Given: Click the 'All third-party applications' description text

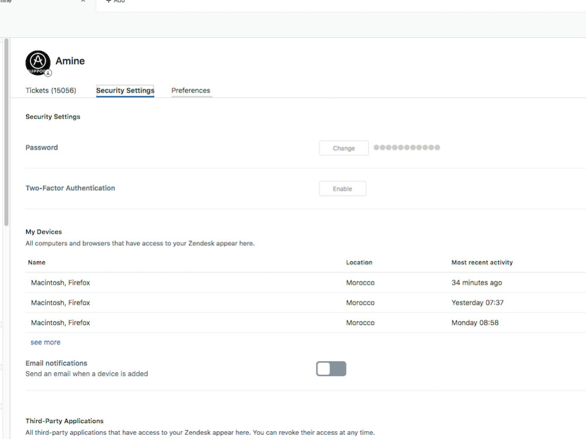Looking at the screenshot, I should tap(200, 433).
